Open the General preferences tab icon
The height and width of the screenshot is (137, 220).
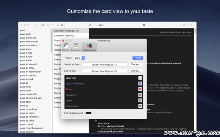pos(66,47)
